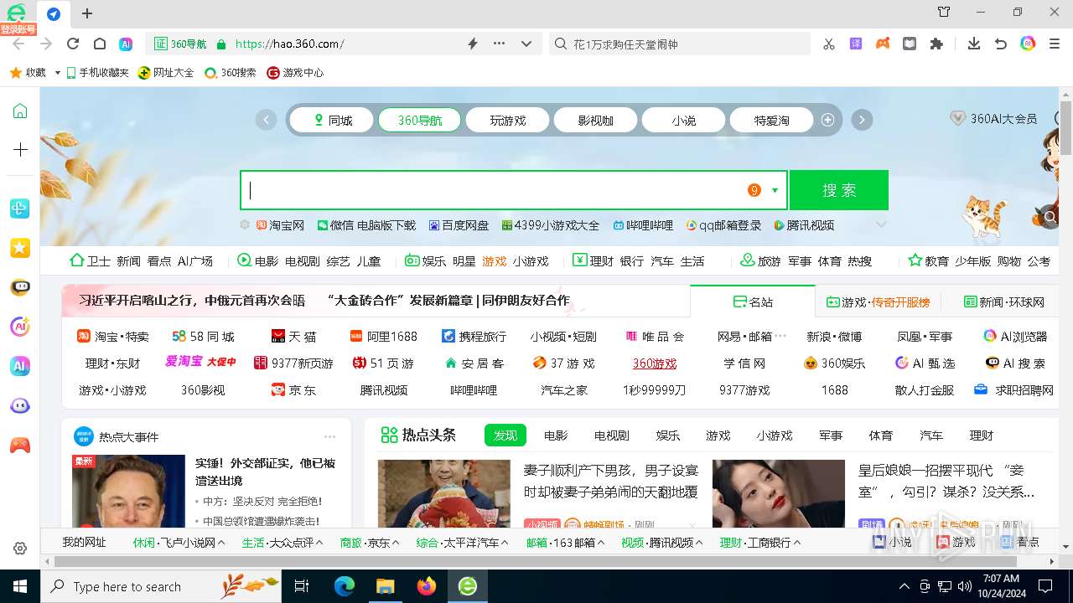The height and width of the screenshot is (603, 1073).
Task: Click the browser toolbar search field
Action: (680, 44)
